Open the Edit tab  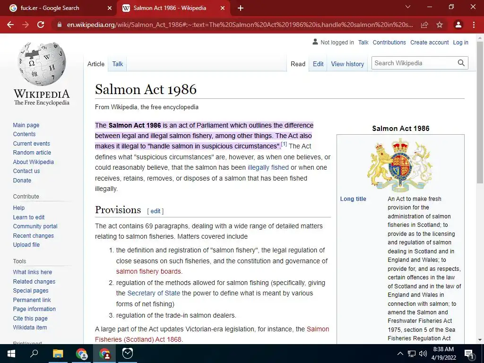[x=318, y=64]
